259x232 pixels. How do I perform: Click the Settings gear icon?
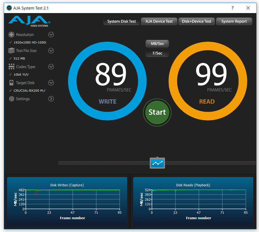[x=12, y=99]
